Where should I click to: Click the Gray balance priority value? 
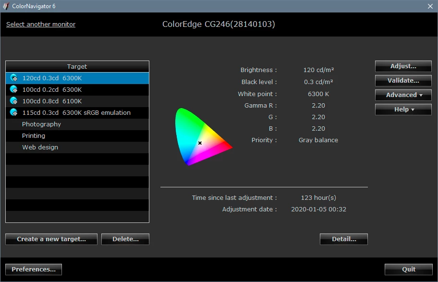pyautogui.click(x=318, y=140)
